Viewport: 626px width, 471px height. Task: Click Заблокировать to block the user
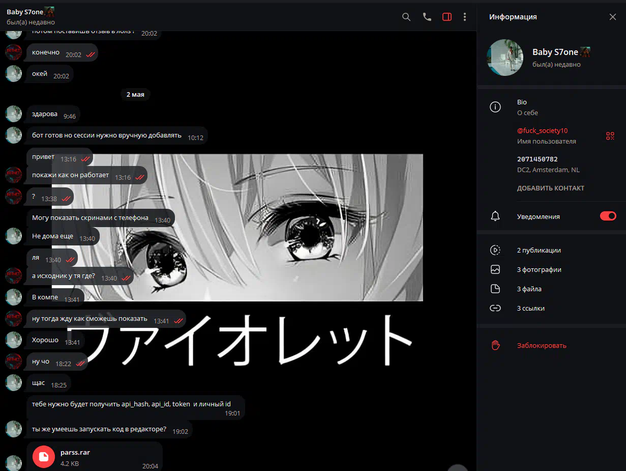tap(542, 345)
